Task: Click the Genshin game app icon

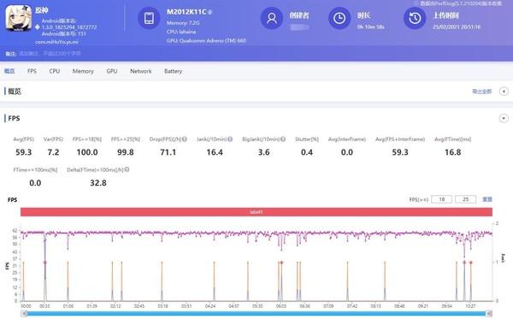Action: click(x=19, y=18)
